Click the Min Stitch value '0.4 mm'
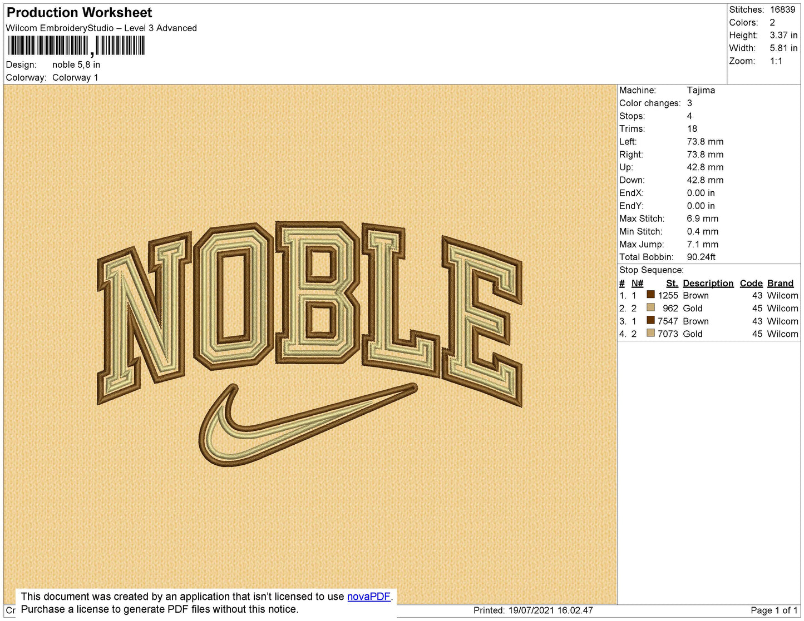 coord(702,231)
